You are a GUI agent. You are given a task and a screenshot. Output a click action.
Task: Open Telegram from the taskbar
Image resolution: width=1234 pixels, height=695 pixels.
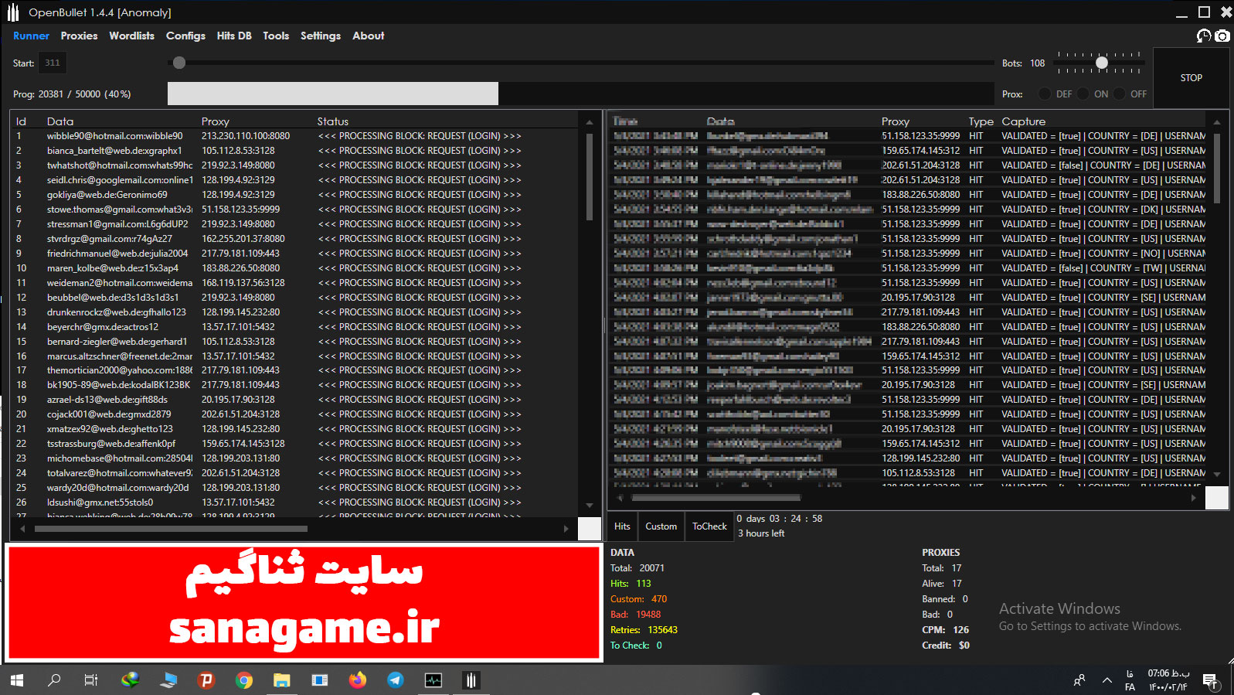[395, 680]
